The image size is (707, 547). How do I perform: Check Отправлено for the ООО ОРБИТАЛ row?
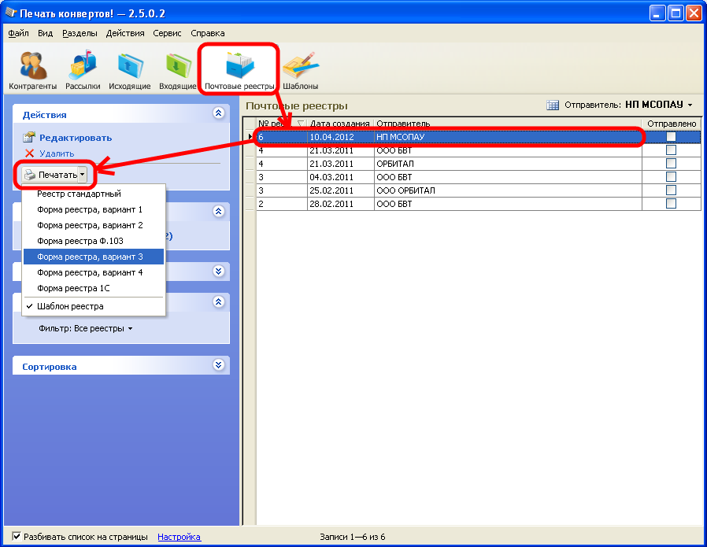(671, 190)
